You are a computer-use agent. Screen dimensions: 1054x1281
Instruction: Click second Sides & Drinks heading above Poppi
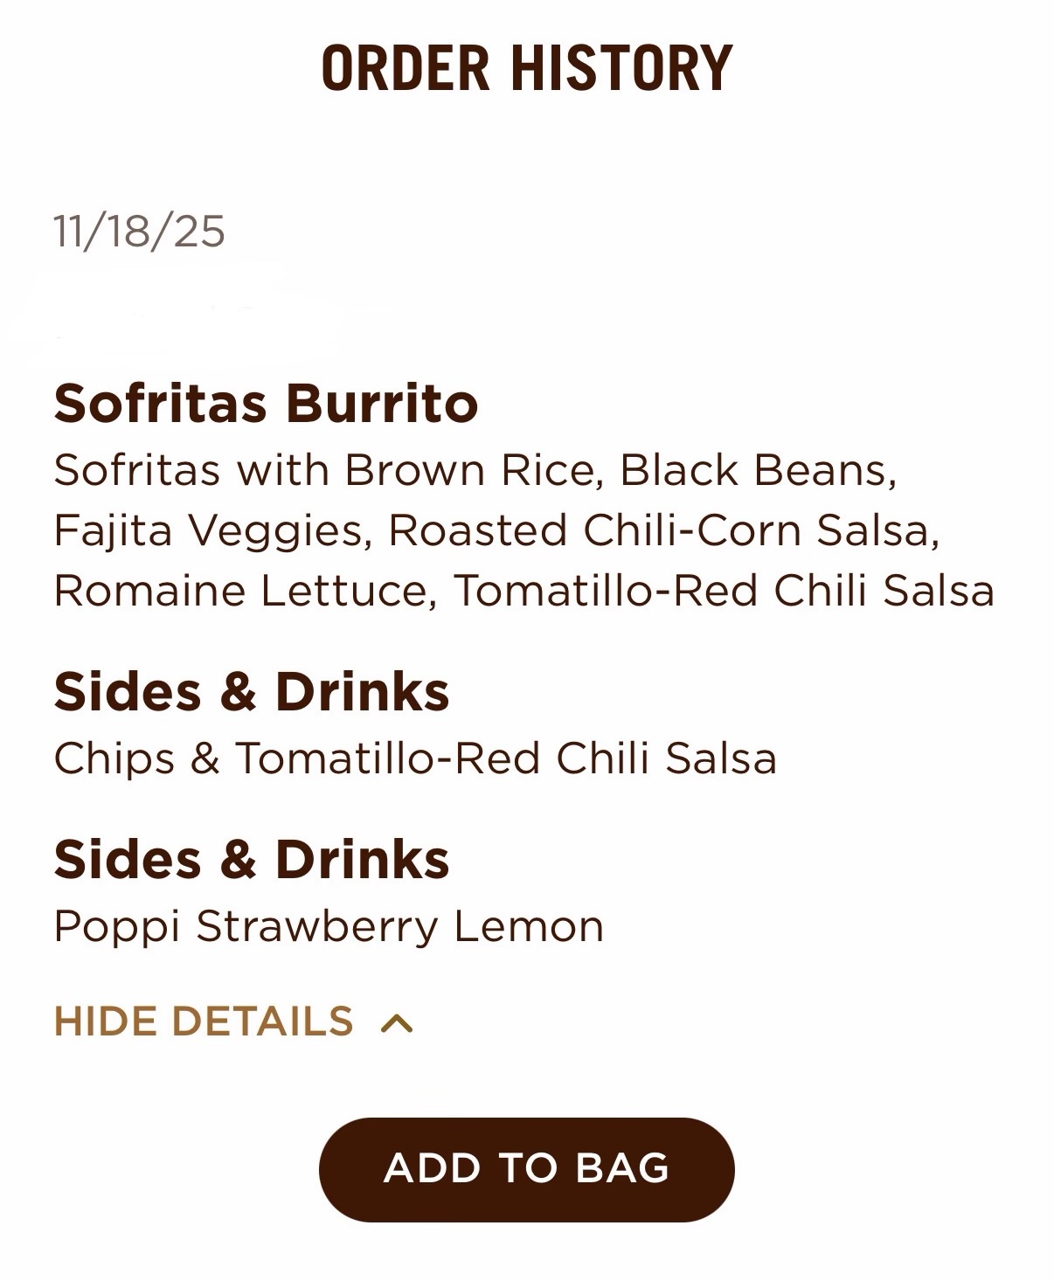(252, 859)
